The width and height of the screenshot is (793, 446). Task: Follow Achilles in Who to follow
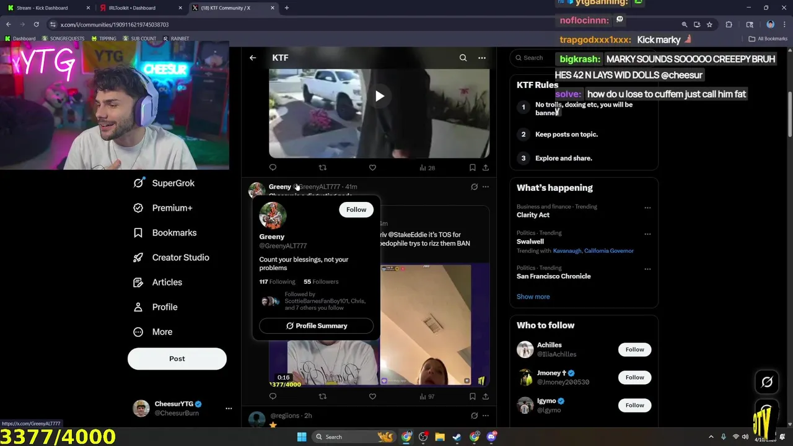pyautogui.click(x=634, y=349)
